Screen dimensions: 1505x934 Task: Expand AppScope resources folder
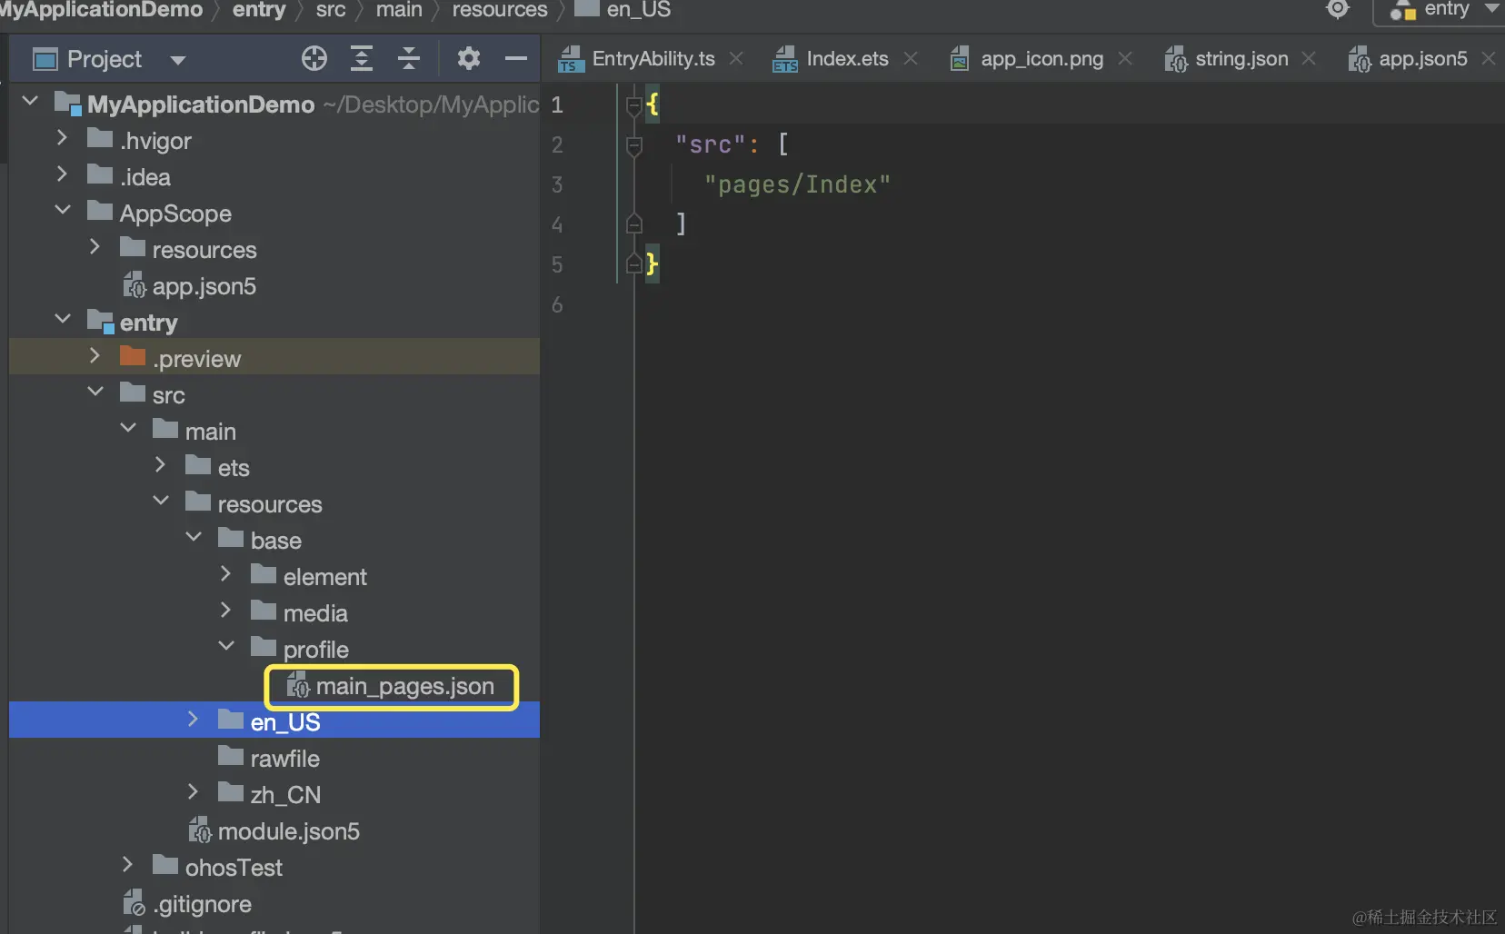95,247
